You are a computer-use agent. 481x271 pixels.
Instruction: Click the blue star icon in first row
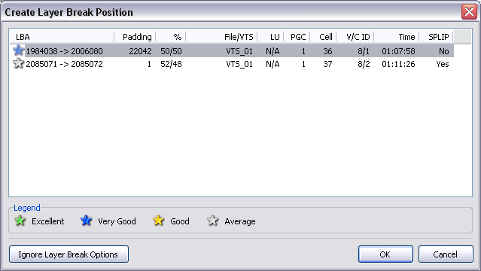click(18, 50)
